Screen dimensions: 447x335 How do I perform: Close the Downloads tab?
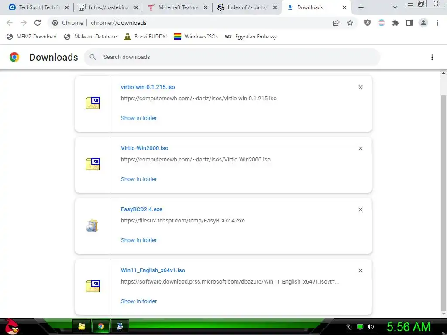point(344,7)
